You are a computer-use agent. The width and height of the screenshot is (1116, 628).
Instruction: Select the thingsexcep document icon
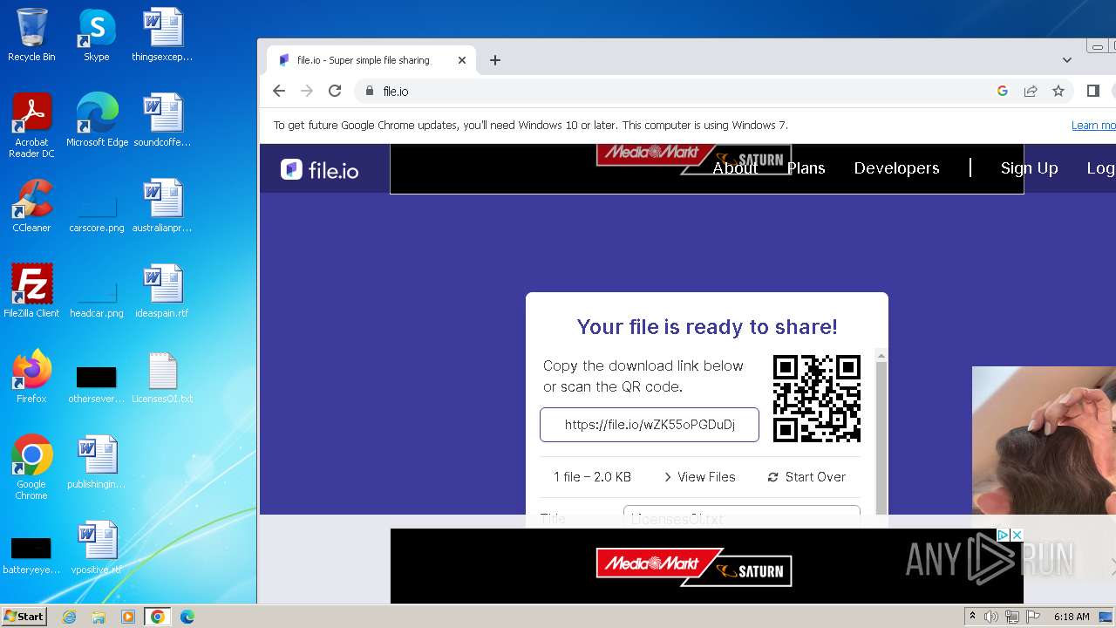coord(162,35)
